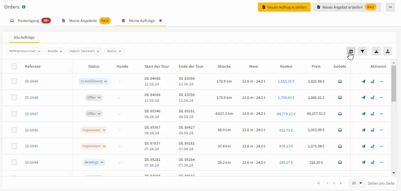Open cost link 289.27 €

(x=286, y=162)
